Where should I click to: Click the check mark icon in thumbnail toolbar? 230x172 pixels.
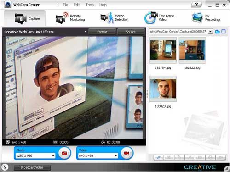point(159,157)
